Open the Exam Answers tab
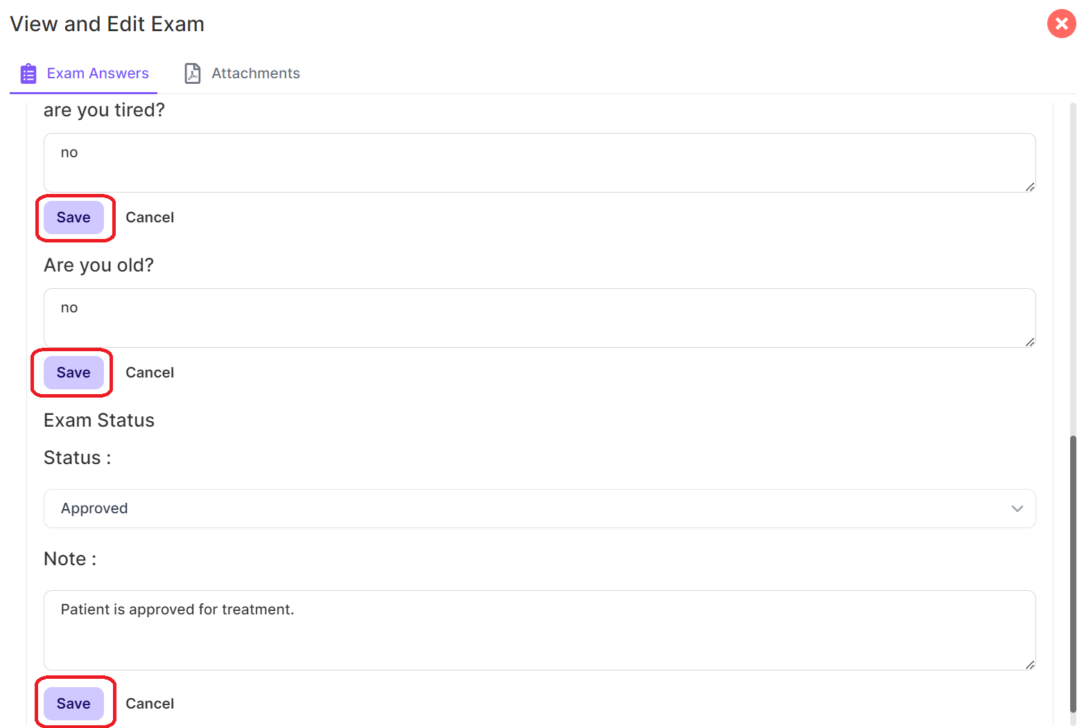The height and width of the screenshot is (728, 1084). (x=98, y=73)
